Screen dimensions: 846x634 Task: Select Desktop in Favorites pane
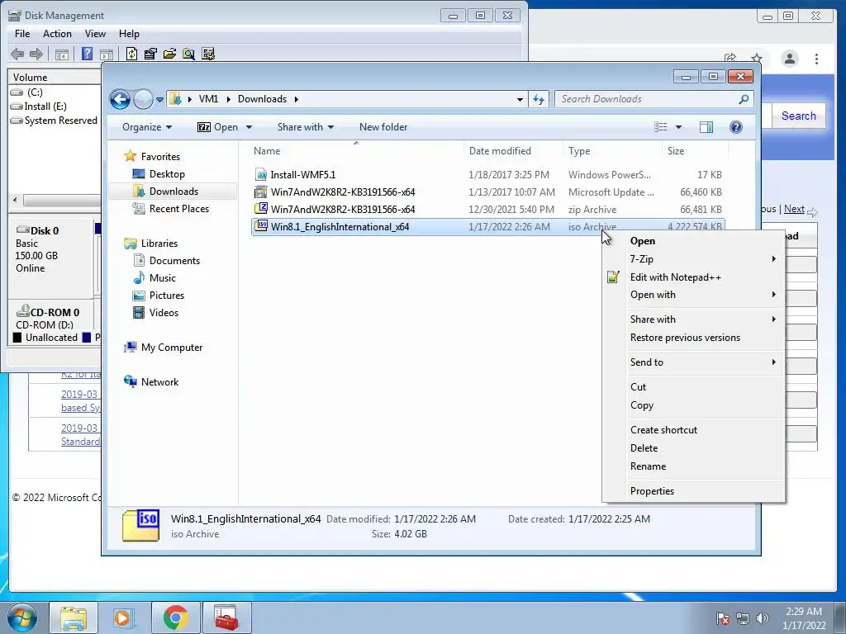[x=167, y=174]
